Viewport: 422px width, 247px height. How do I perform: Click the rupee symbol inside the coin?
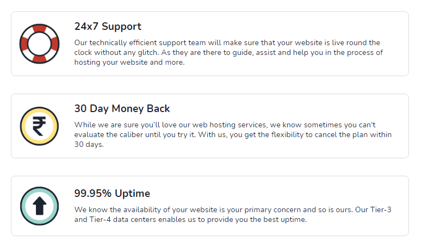tap(39, 126)
